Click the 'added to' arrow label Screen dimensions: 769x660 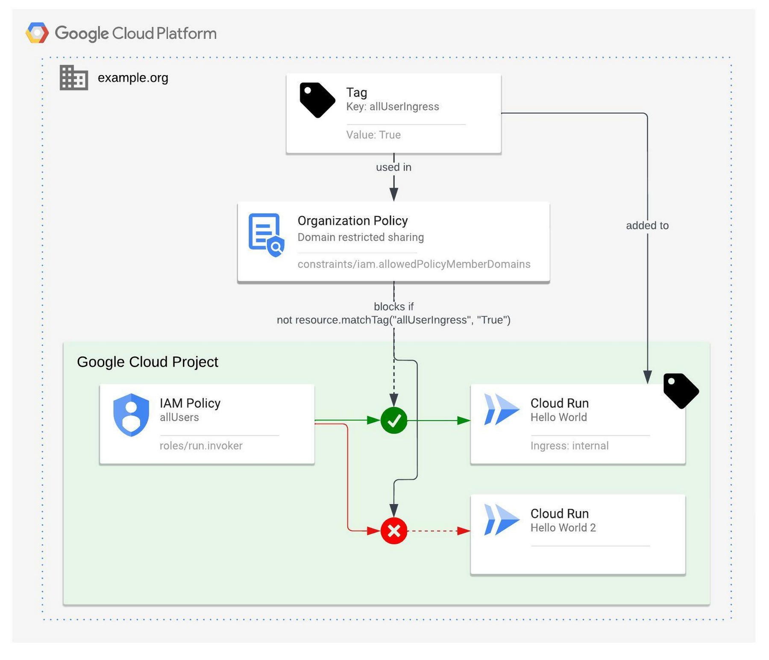pyautogui.click(x=647, y=225)
